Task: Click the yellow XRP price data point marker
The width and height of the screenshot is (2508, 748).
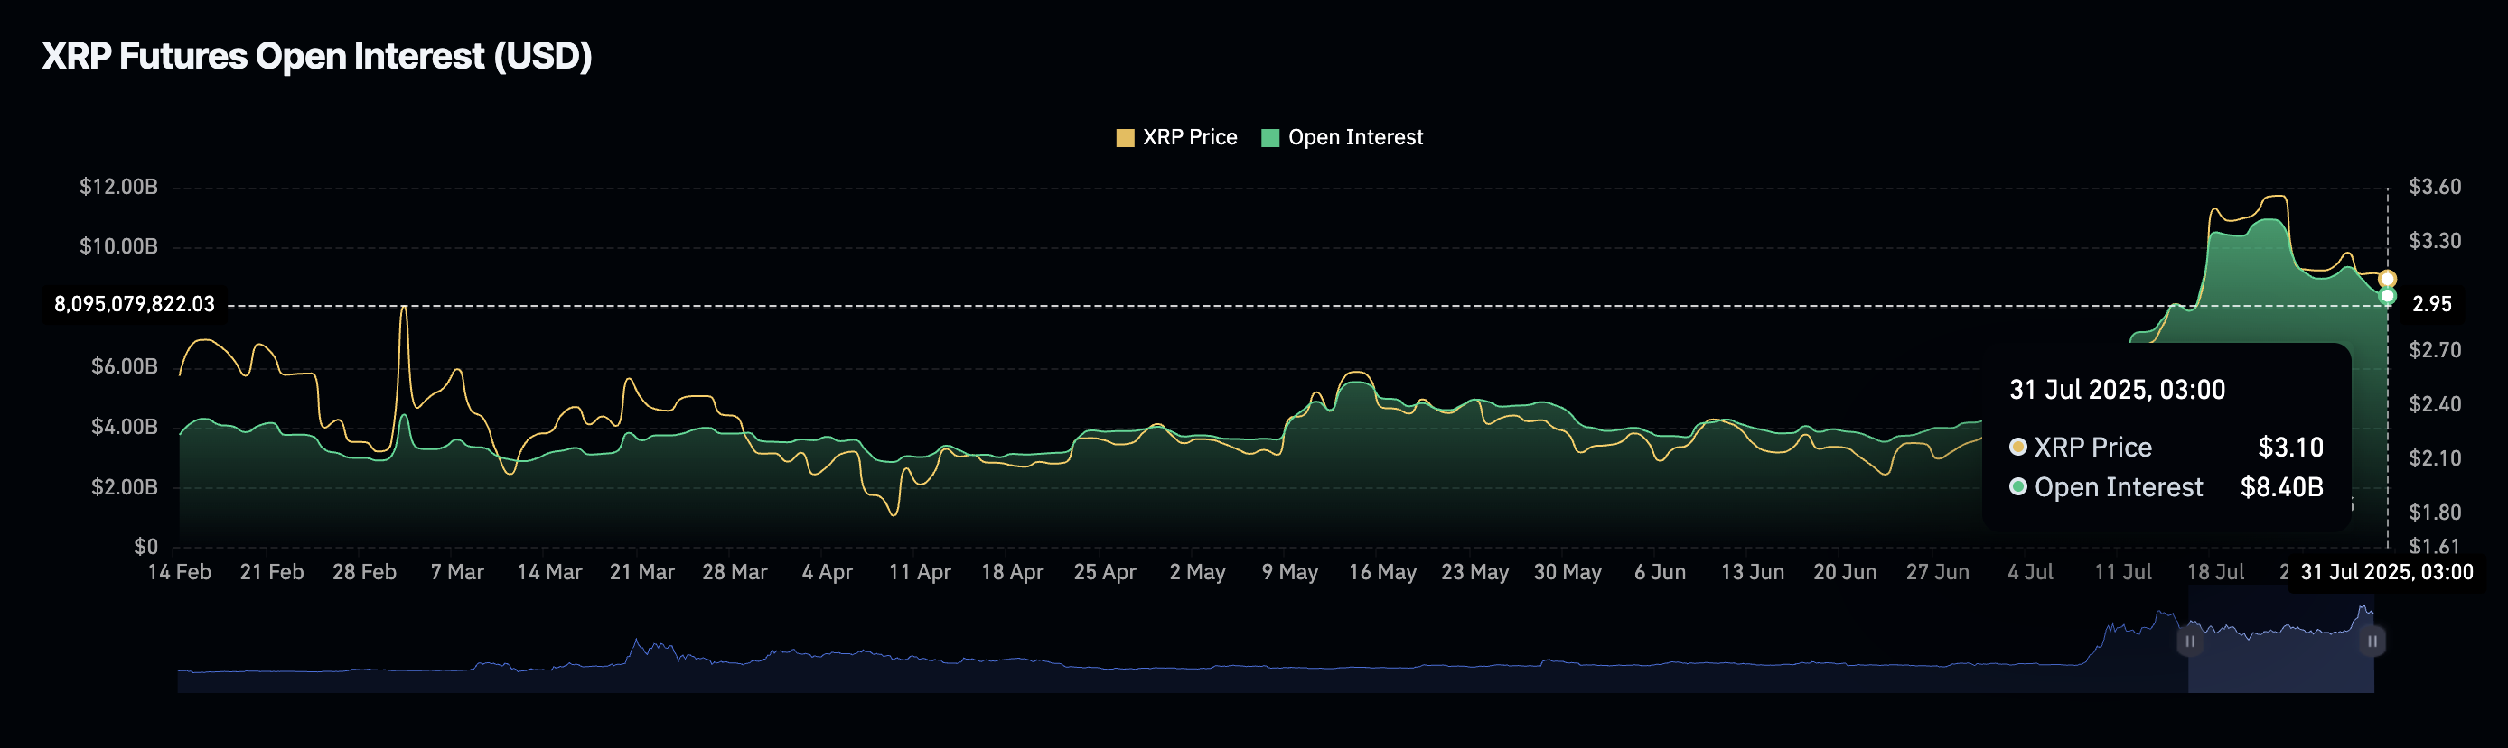Action: pos(2387,279)
